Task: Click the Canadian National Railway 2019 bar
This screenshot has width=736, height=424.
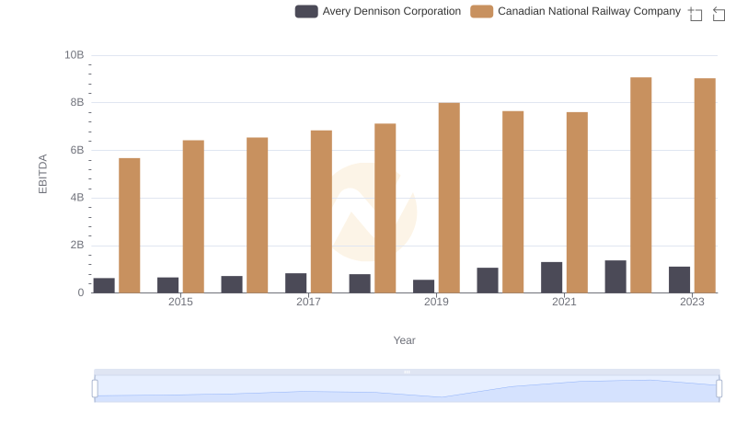Action: click(449, 198)
